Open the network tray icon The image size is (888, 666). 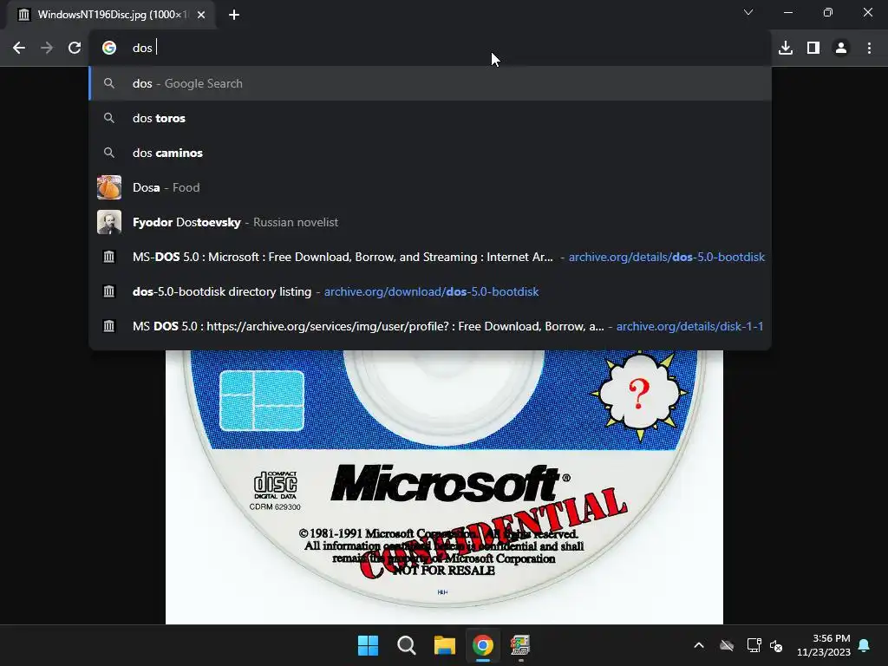[x=754, y=645]
